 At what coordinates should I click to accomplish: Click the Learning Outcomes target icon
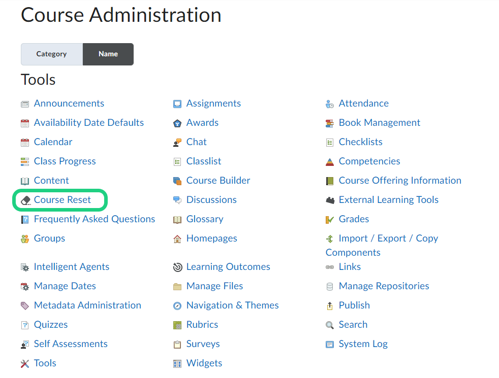[177, 267]
